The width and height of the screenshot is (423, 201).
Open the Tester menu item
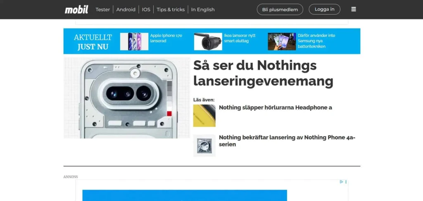(x=103, y=10)
